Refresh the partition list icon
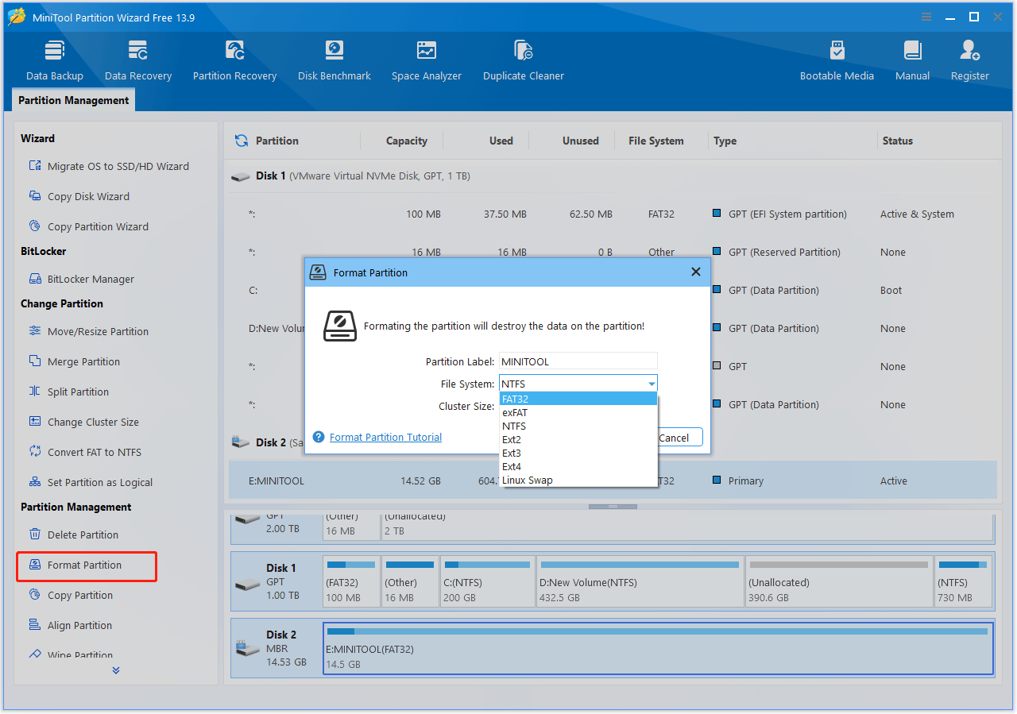This screenshot has height=714, width=1017. [x=242, y=141]
